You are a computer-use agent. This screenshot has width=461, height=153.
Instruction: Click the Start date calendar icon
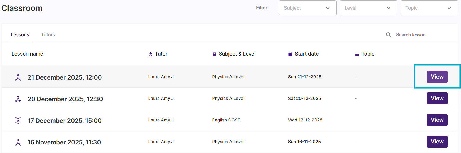pos(290,54)
